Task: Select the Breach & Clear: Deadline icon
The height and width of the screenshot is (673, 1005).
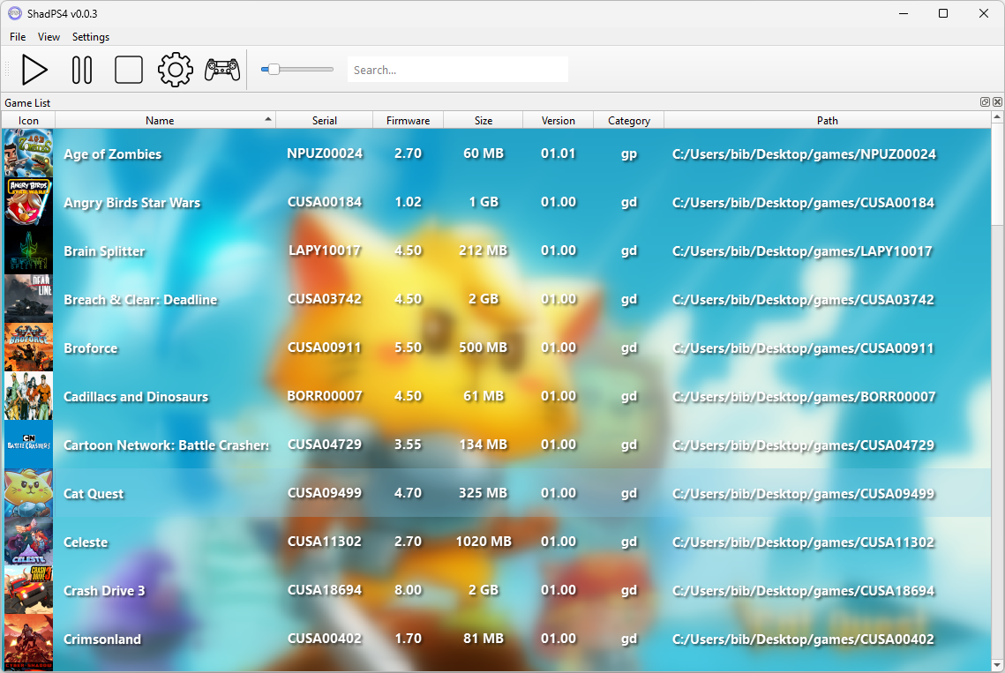Action: (29, 299)
